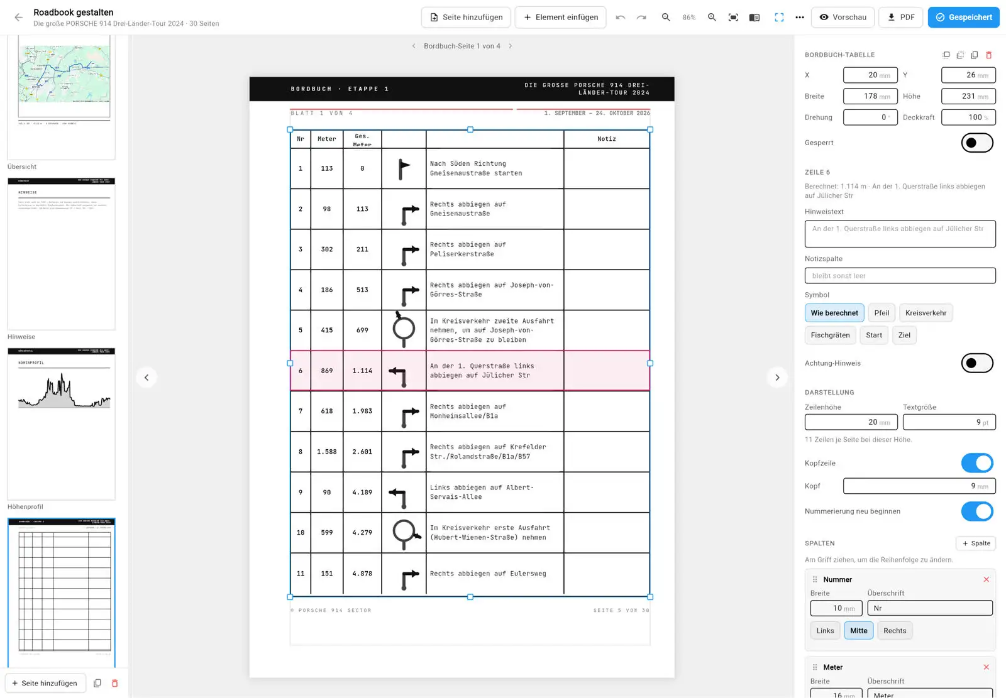Align Nummer column Mitte

click(859, 631)
